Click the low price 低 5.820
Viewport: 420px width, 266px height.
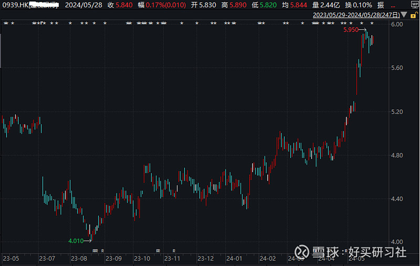(x=264, y=5)
